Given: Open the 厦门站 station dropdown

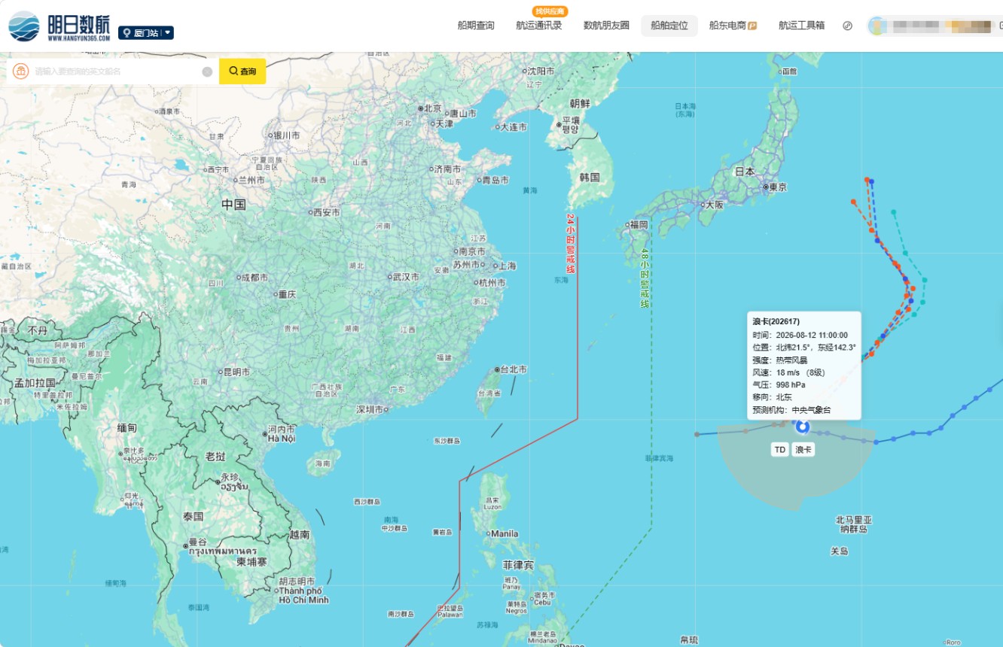Looking at the screenshot, I should pyautogui.click(x=146, y=33).
